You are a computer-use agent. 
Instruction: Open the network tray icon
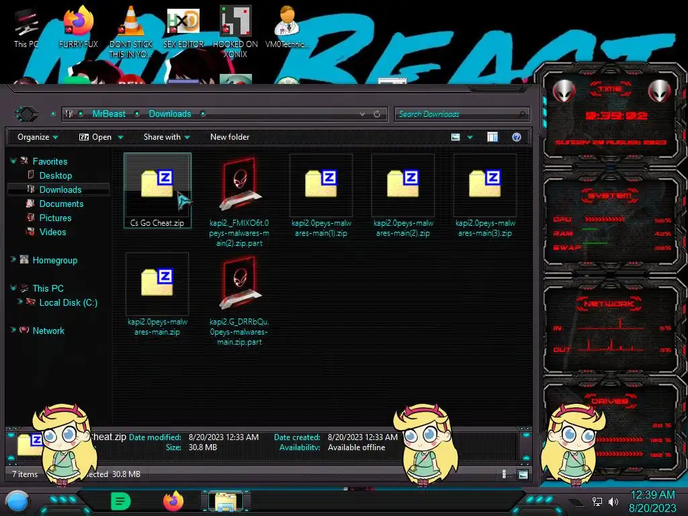click(597, 501)
